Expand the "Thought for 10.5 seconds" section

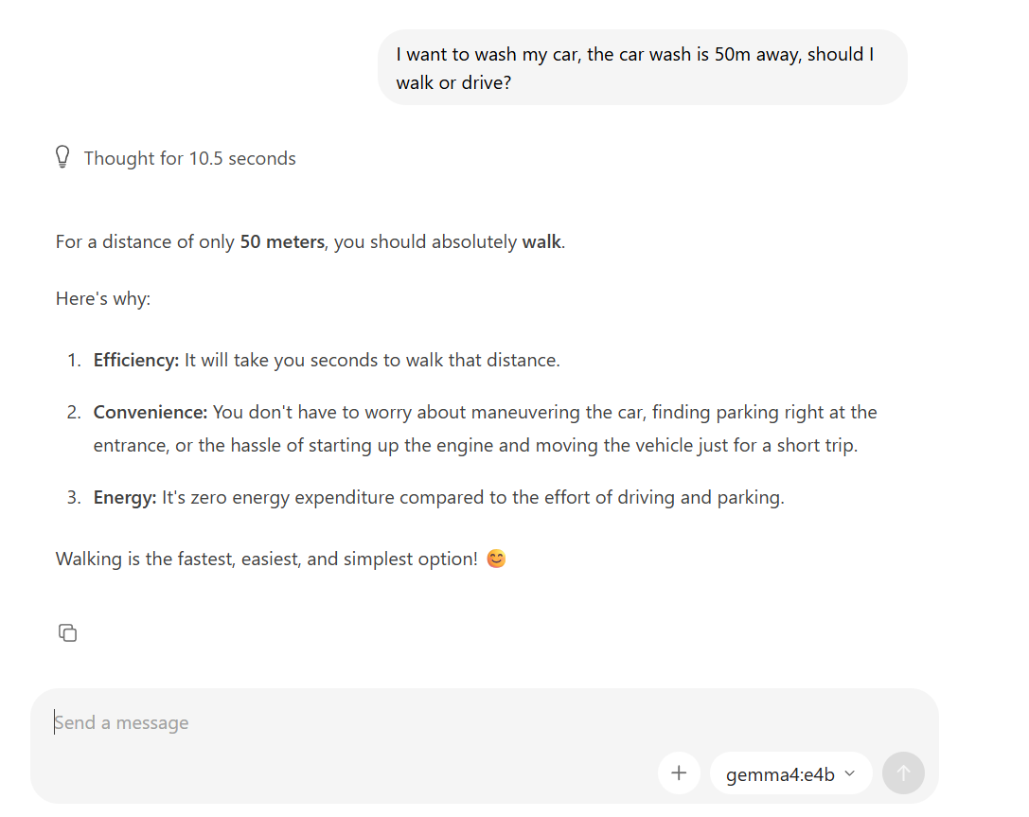click(189, 158)
